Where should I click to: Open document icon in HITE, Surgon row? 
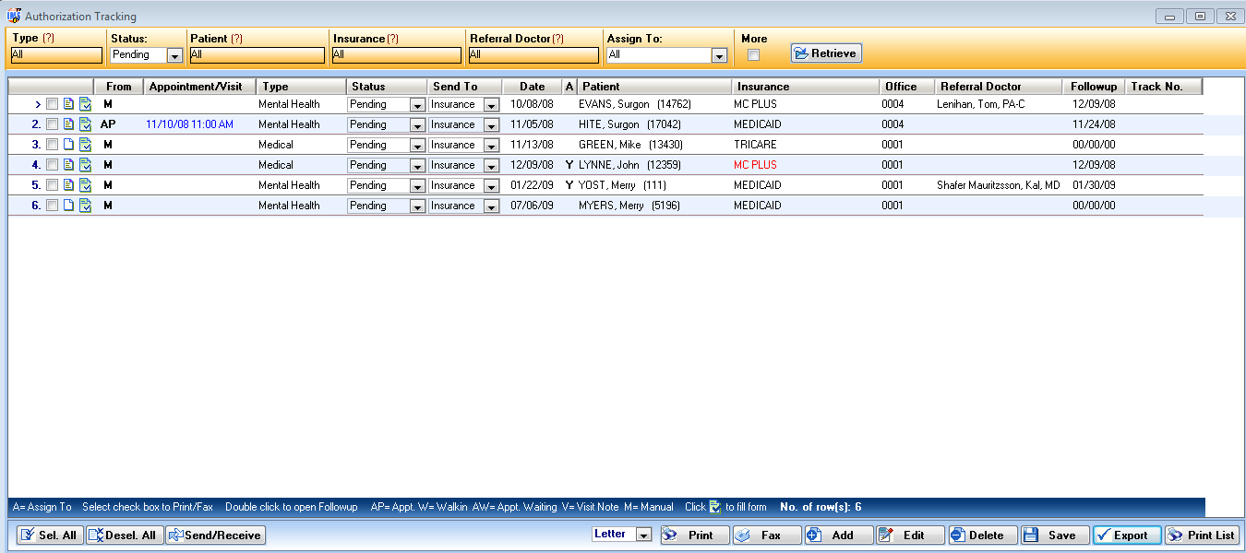[68, 124]
